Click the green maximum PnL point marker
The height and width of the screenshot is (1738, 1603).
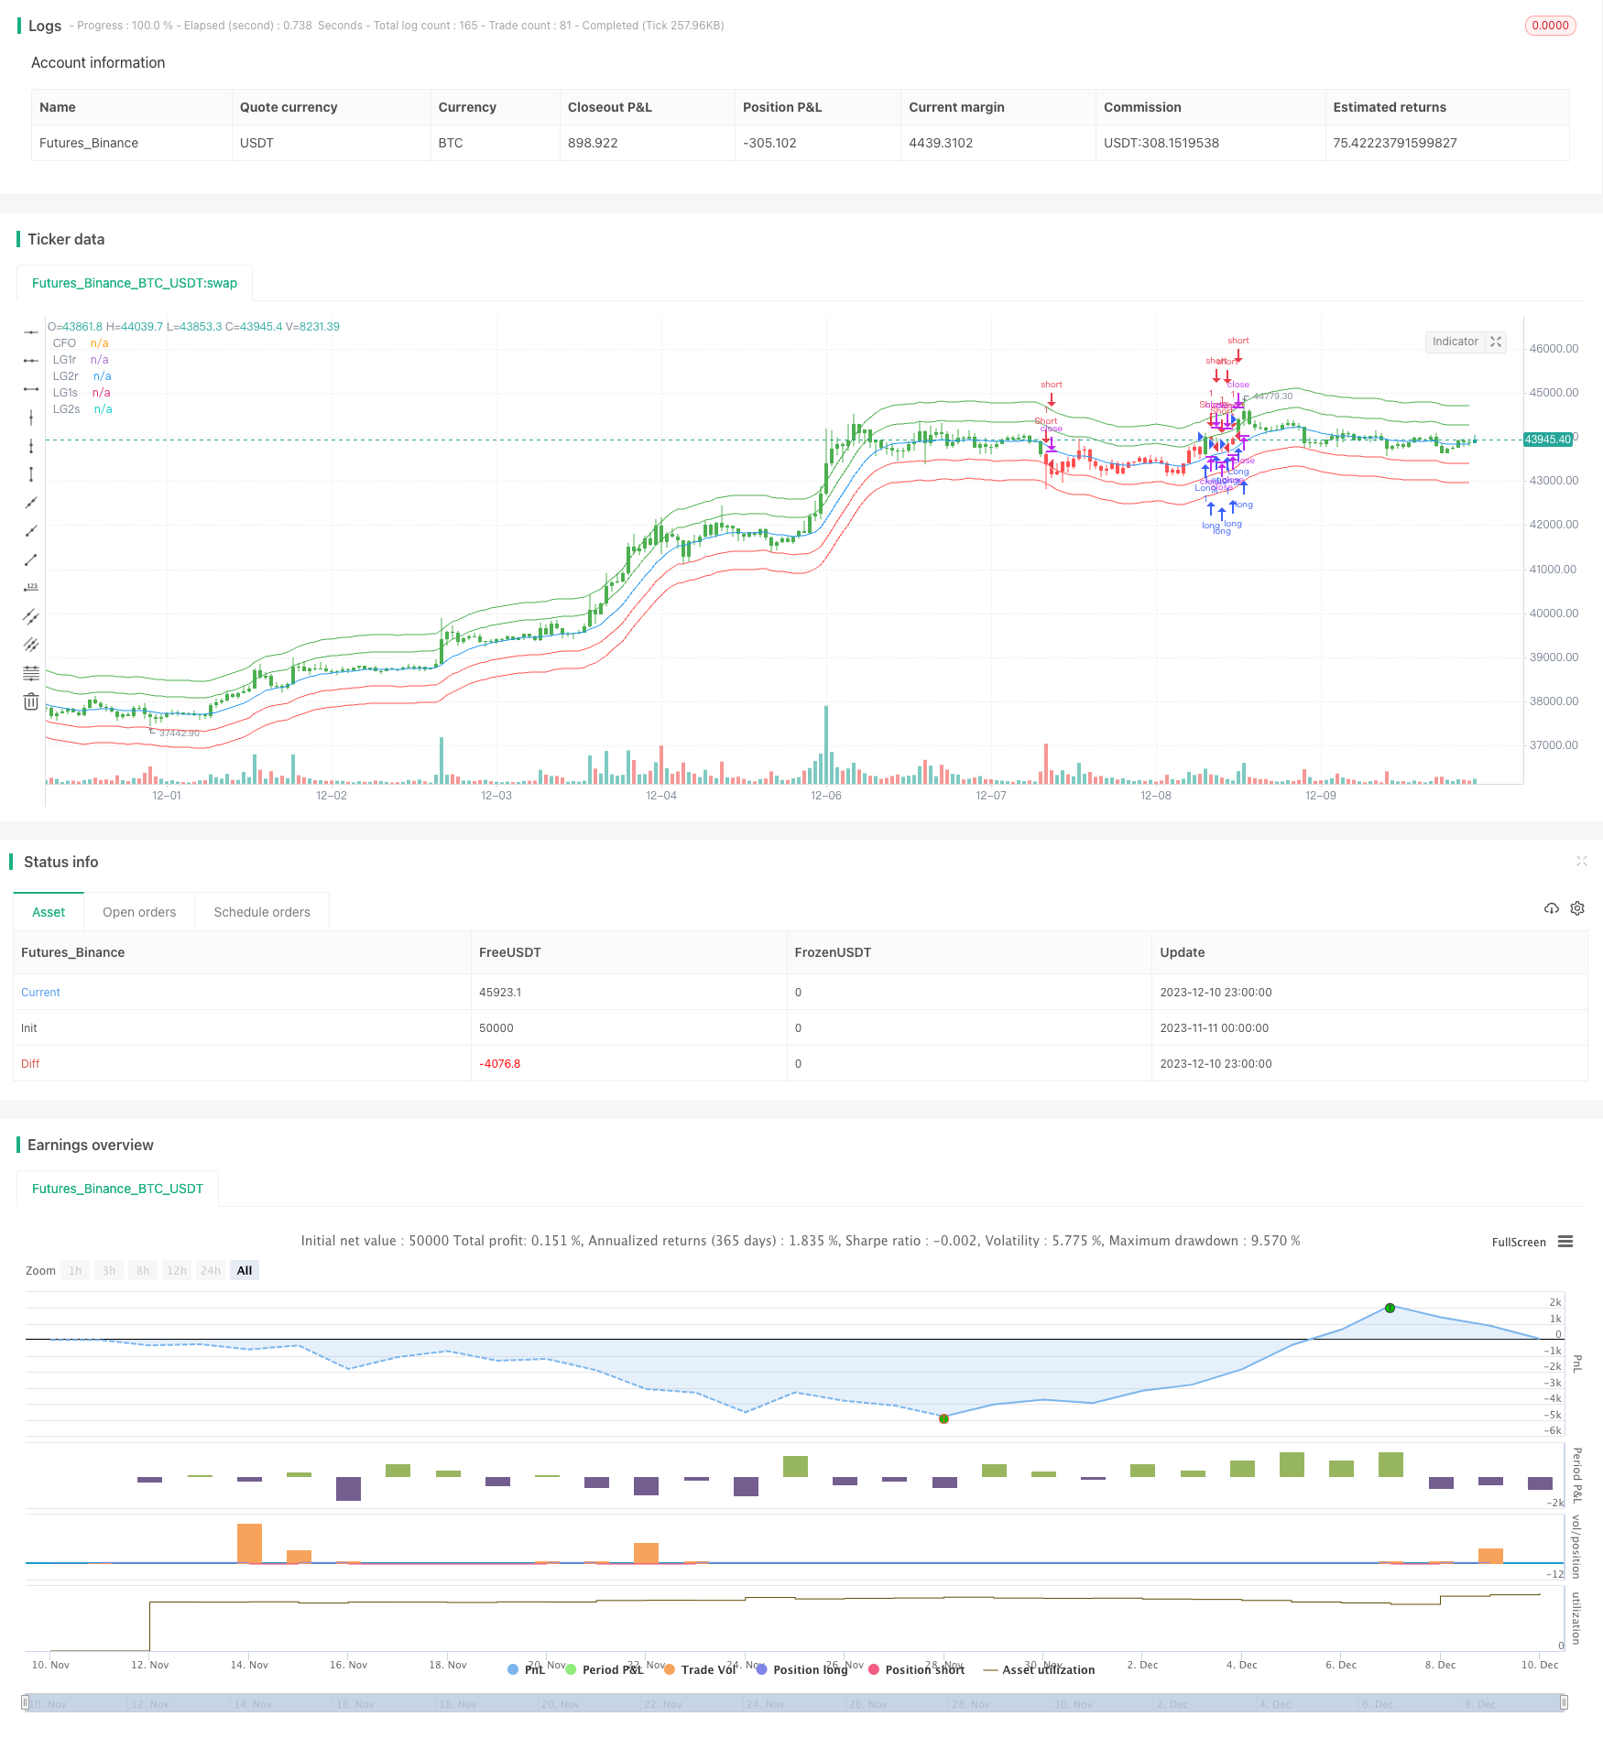tap(1390, 1308)
